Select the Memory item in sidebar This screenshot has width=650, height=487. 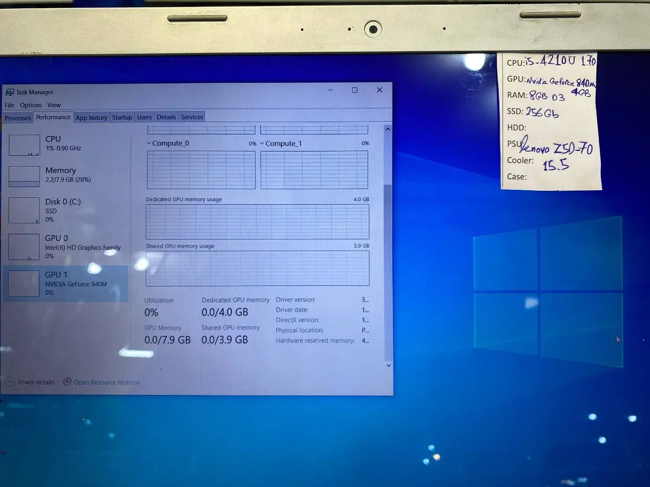[61, 174]
